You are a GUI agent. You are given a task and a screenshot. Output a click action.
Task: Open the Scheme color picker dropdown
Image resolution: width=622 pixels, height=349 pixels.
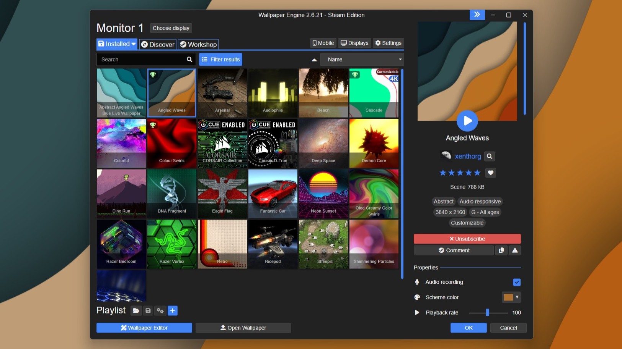click(511, 297)
